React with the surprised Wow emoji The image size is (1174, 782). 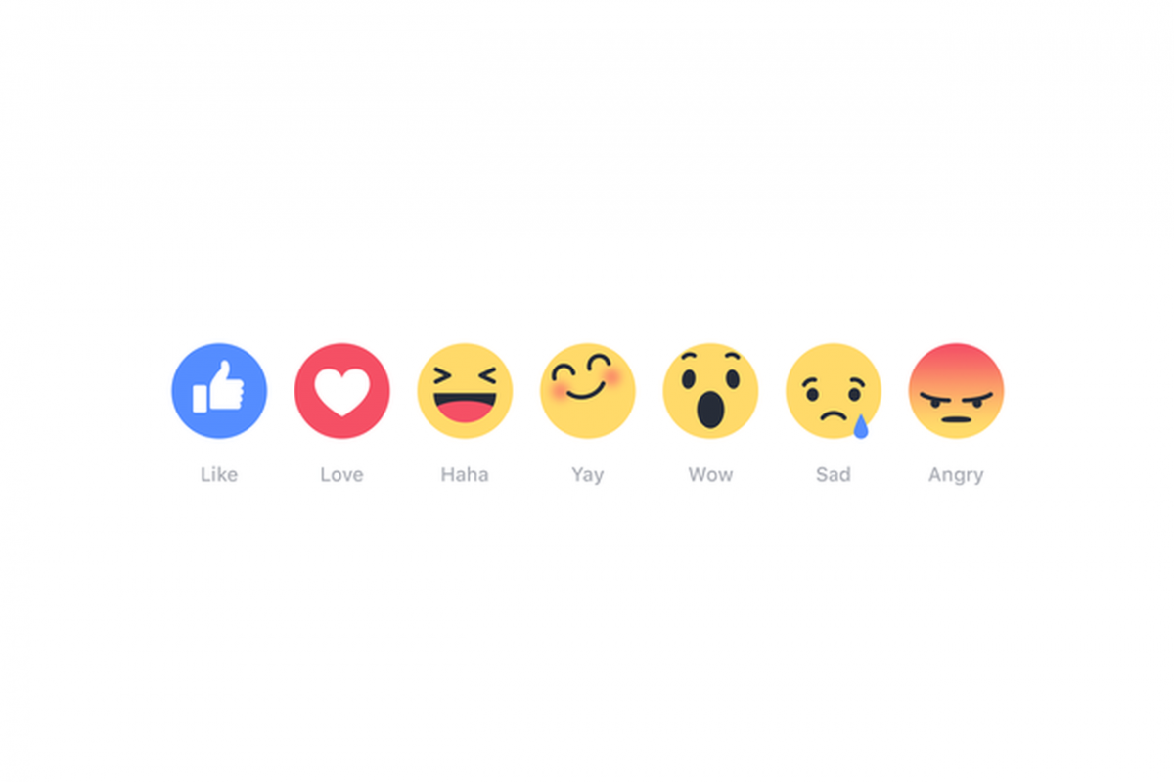click(710, 391)
